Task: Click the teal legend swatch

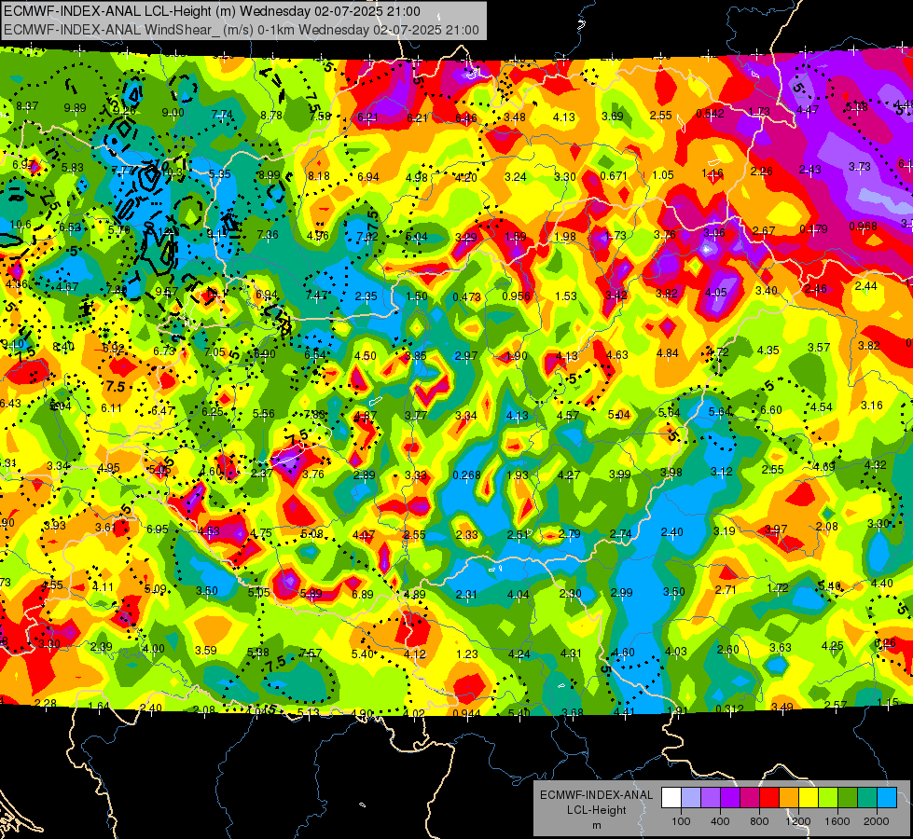Action: point(867,798)
